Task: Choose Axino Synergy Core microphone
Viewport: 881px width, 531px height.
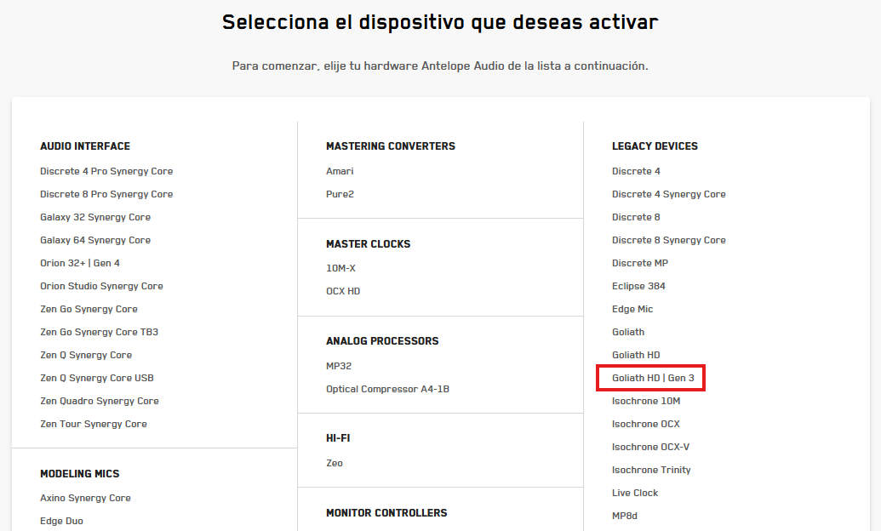Action: [x=85, y=498]
